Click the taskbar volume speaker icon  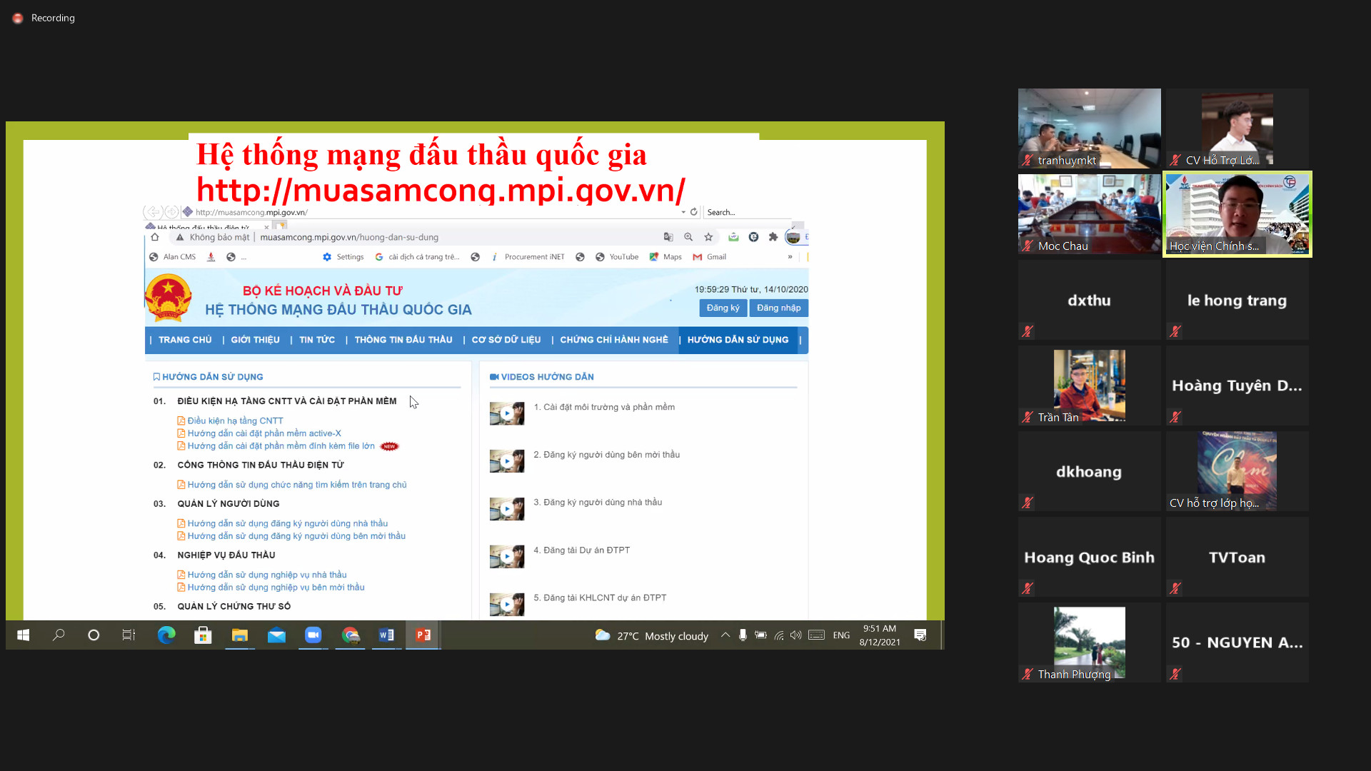pos(796,635)
